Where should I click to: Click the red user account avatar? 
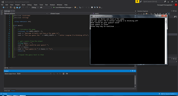pos(176,5)
